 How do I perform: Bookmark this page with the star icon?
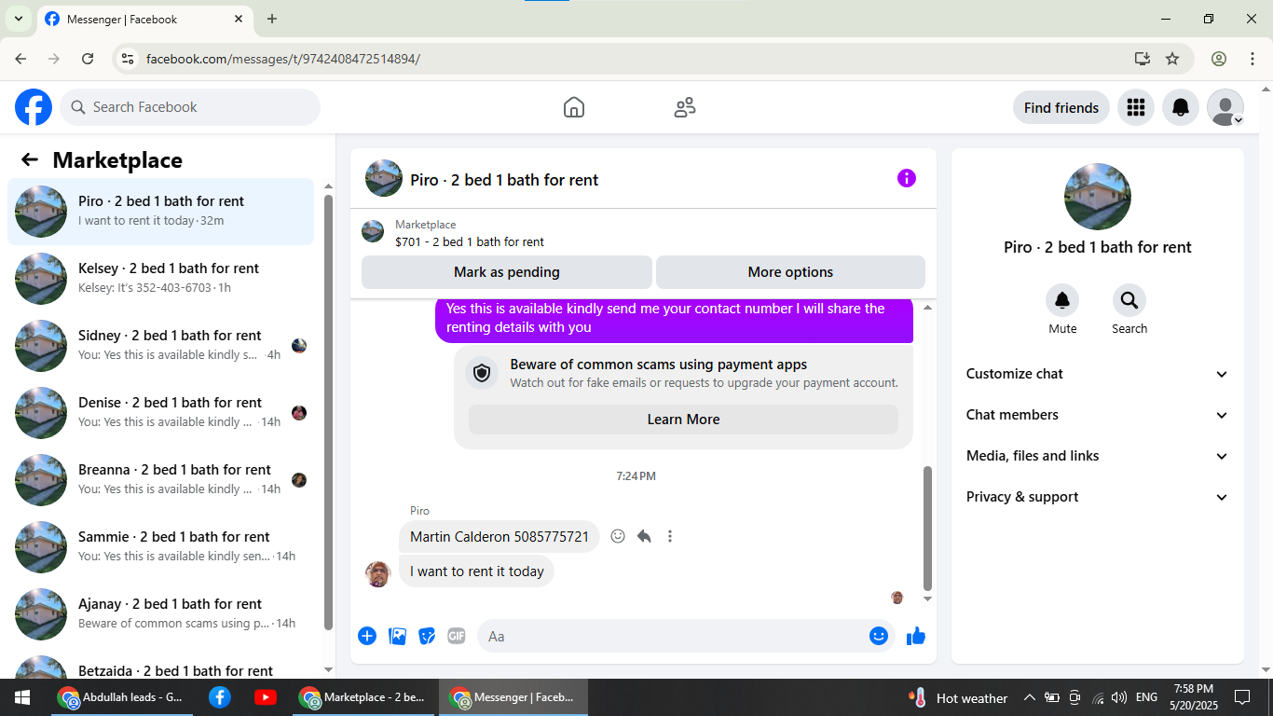point(1172,59)
